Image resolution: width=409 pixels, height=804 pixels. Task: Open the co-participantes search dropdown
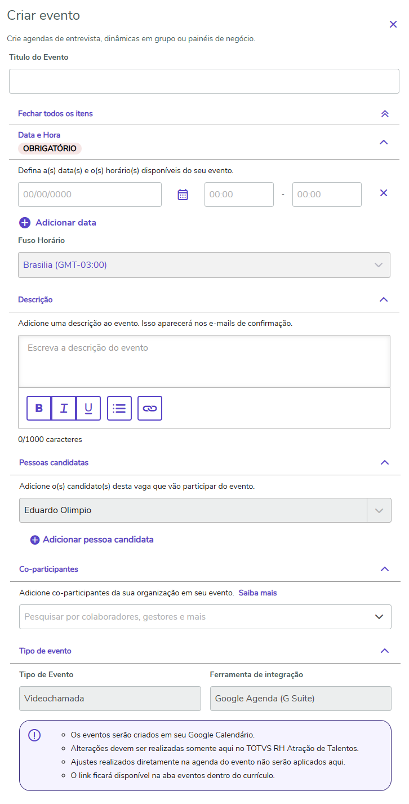click(x=379, y=617)
